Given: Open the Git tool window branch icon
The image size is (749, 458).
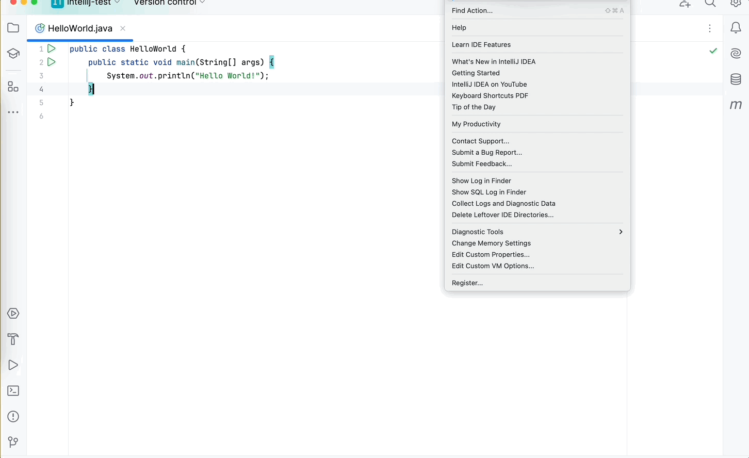Looking at the screenshot, I should tap(13, 442).
